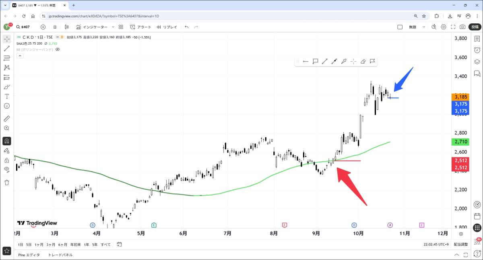Screen dimensions: 483x260
Task: Open the layout setup square icon
Action: (x=400, y=27)
